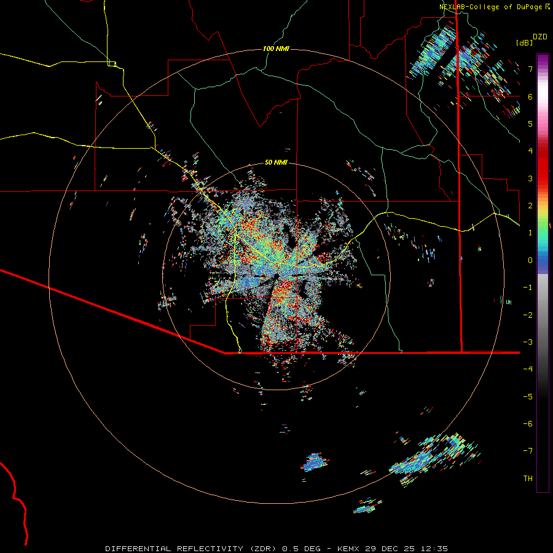Click the -7 tick label on scale
The width and height of the screenshot is (553, 553).
528,451
